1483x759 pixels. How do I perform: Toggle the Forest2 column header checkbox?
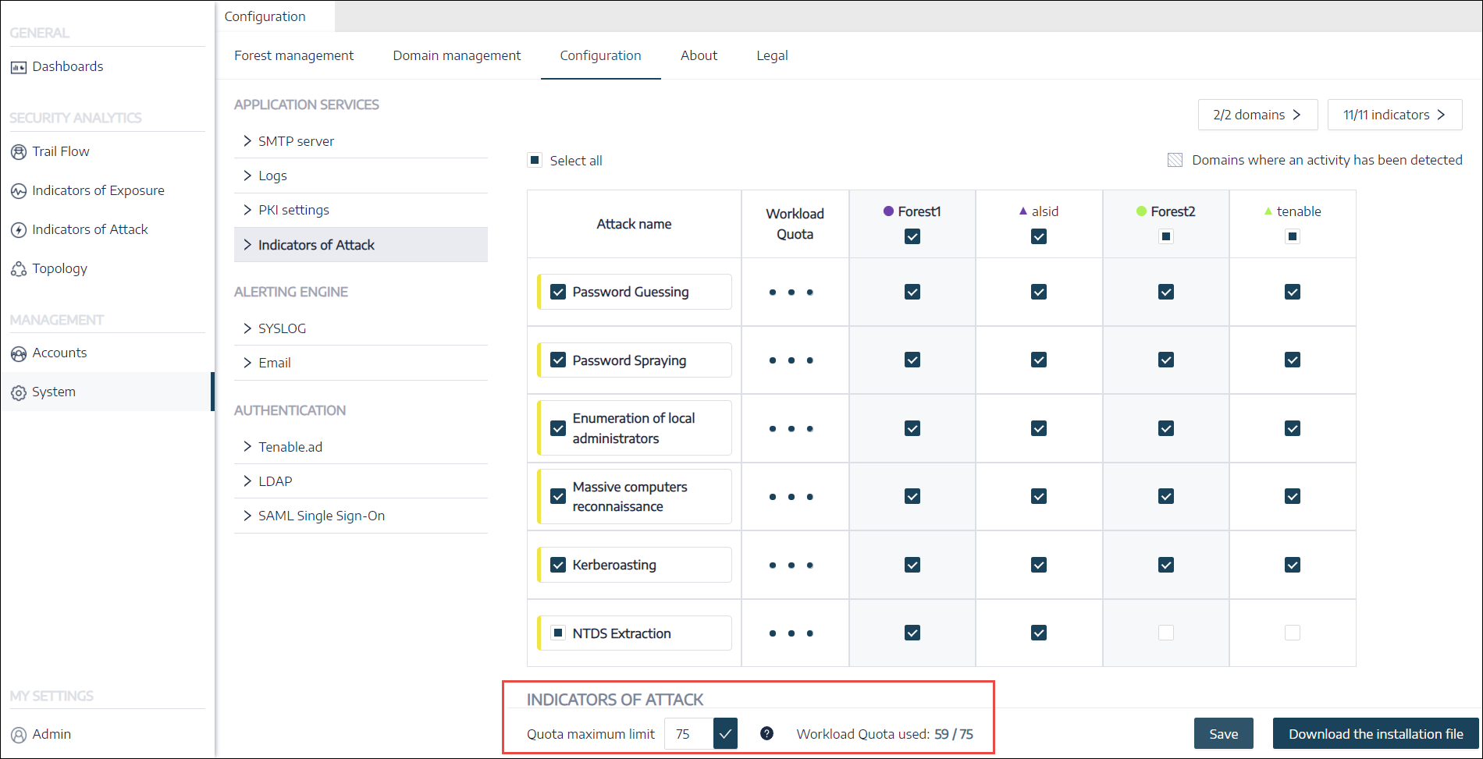point(1166,236)
